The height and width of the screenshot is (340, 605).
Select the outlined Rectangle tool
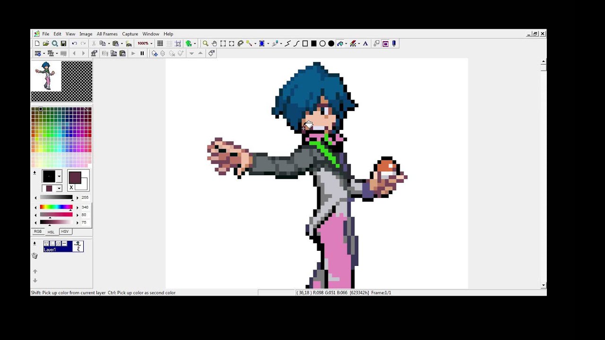(305, 43)
